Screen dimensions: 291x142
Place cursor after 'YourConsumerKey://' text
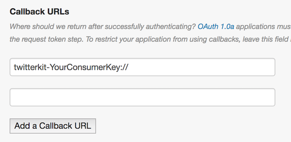(128, 67)
